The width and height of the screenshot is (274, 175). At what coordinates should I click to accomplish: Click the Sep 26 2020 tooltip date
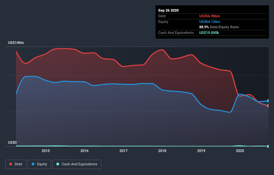(x=168, y=10)
